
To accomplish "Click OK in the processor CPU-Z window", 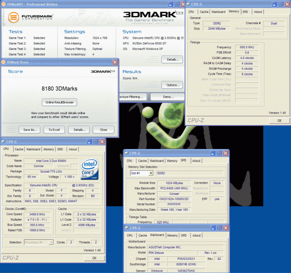I will click(95, 258).
